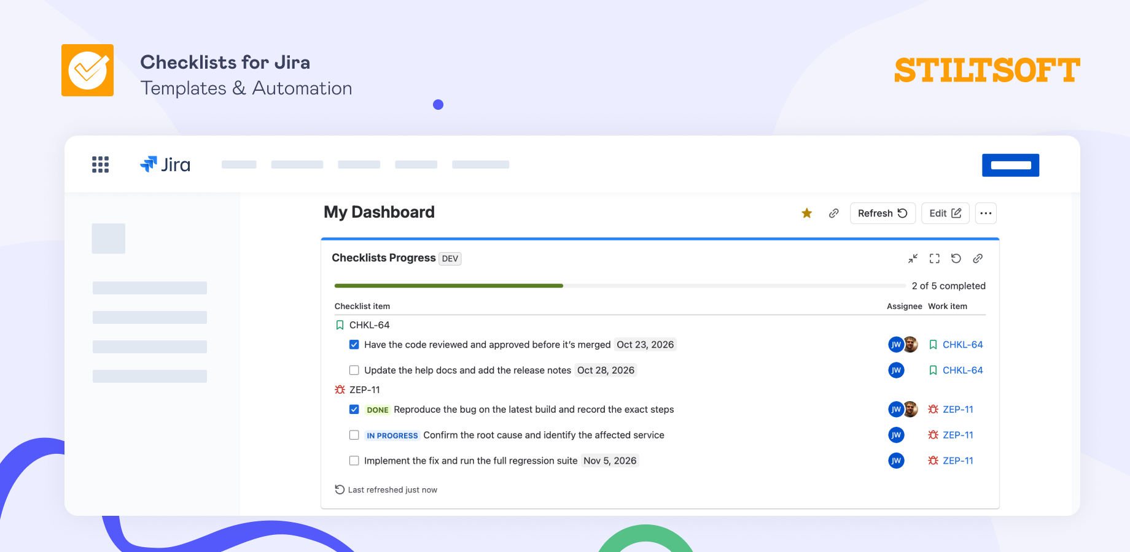
Task: Star My Dashboard as favorite
Action: pyautogui.click(x=807, y=213)
